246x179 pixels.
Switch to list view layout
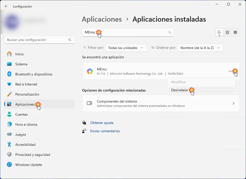click(x=219, y=32)
